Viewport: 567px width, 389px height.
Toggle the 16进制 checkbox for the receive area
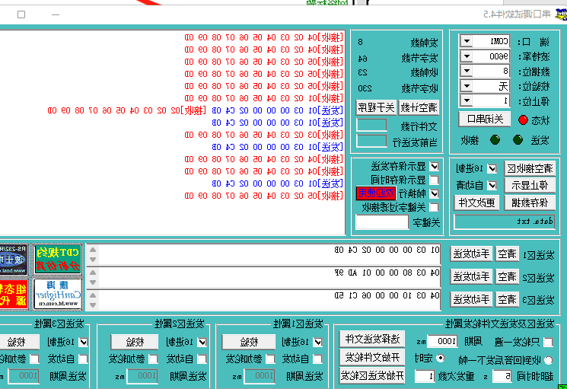(492, 168)
